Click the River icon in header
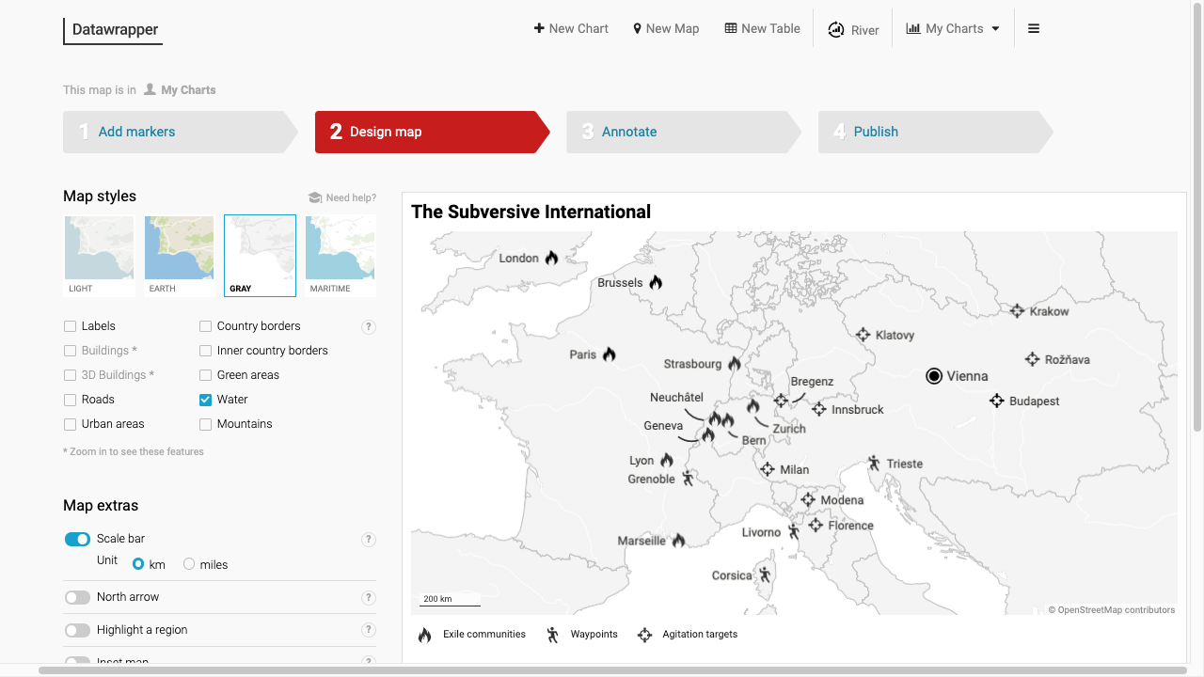 836,29
